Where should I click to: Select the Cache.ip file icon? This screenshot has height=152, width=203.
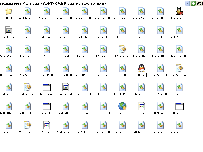(x=8, y=30)
